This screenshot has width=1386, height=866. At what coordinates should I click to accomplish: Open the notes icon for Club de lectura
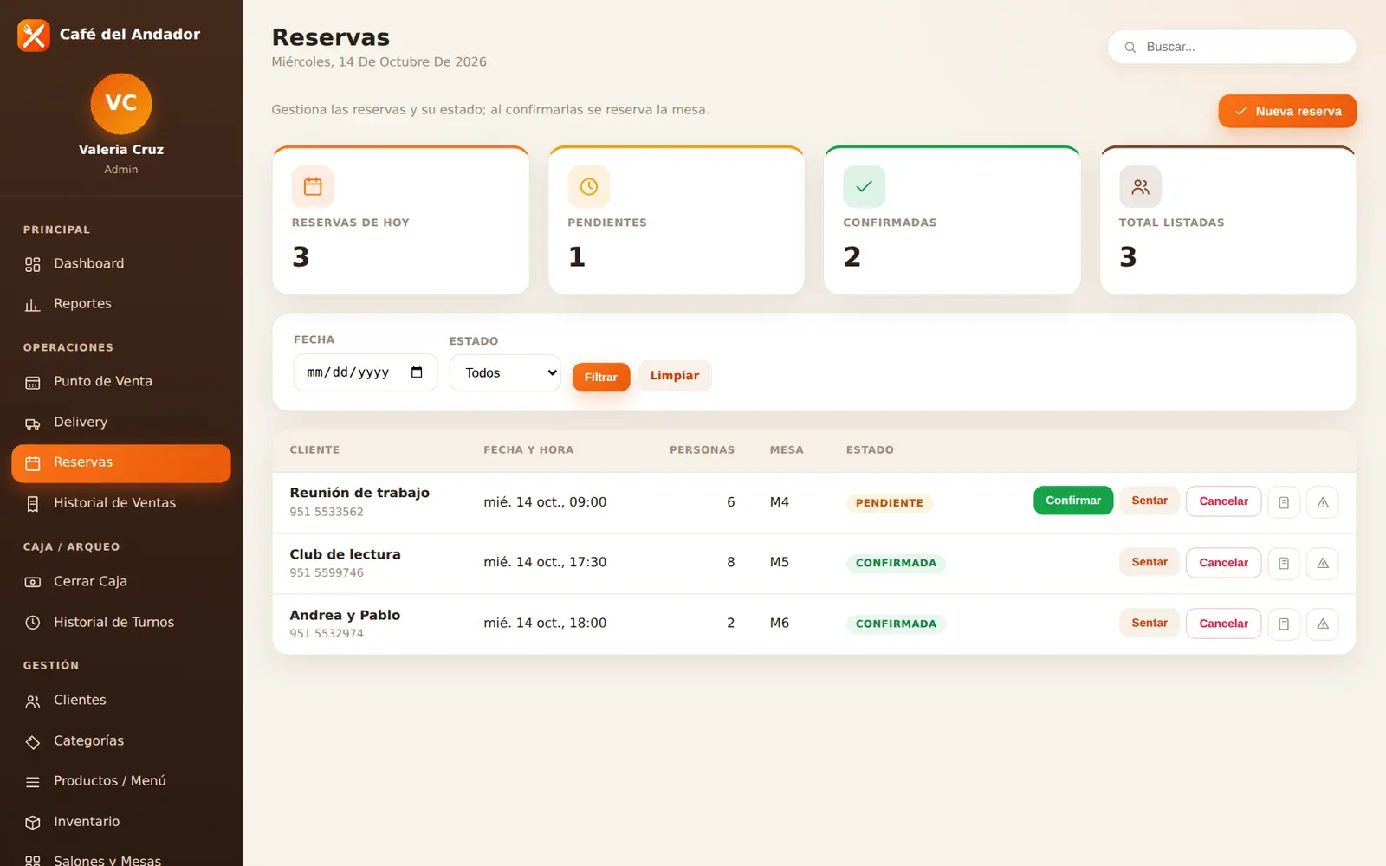click(1284, 563)
